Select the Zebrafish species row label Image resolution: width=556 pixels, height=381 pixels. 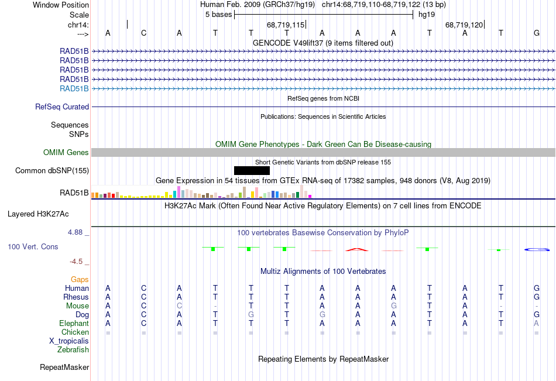[73, 349]
